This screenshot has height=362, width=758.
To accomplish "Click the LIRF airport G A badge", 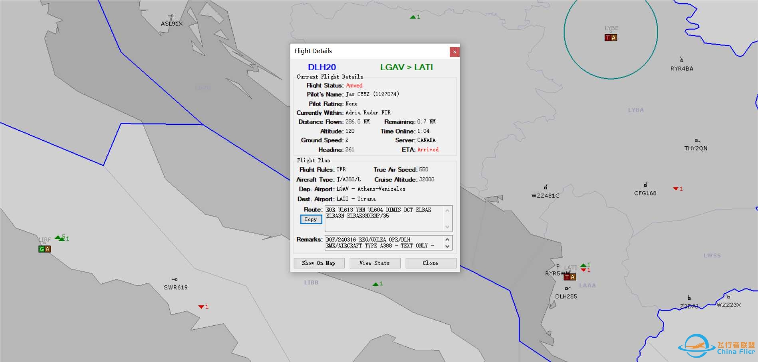I will tap(45, 249).
